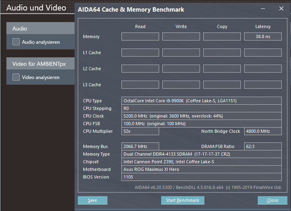291x211 pixels.
Task: Click the L3 Cache Latency result box
Action: pyautogui.click(x=263, y=85)
